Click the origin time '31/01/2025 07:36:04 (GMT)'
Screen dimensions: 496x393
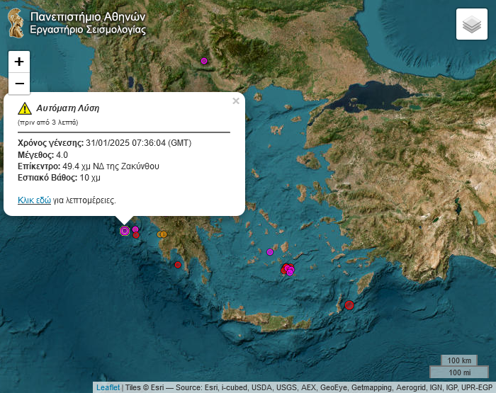[139, 143]
